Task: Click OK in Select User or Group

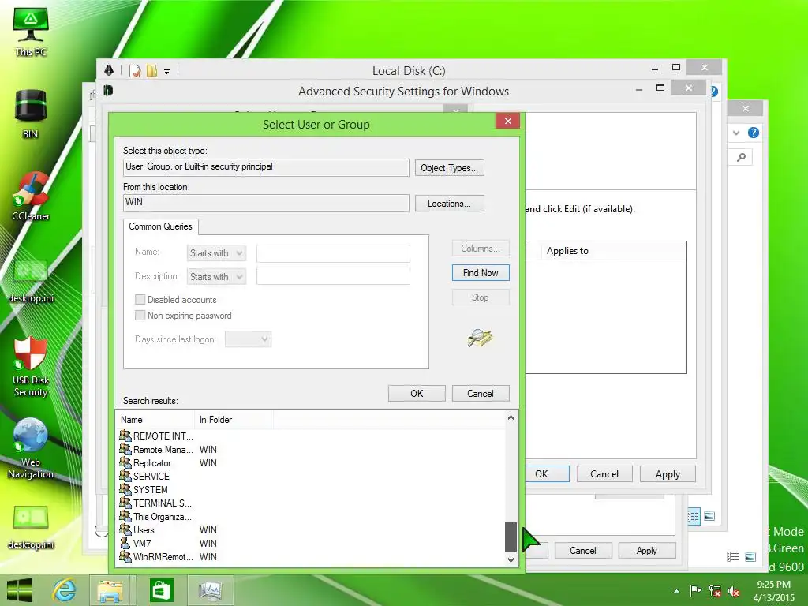Action: coord(417,393)
